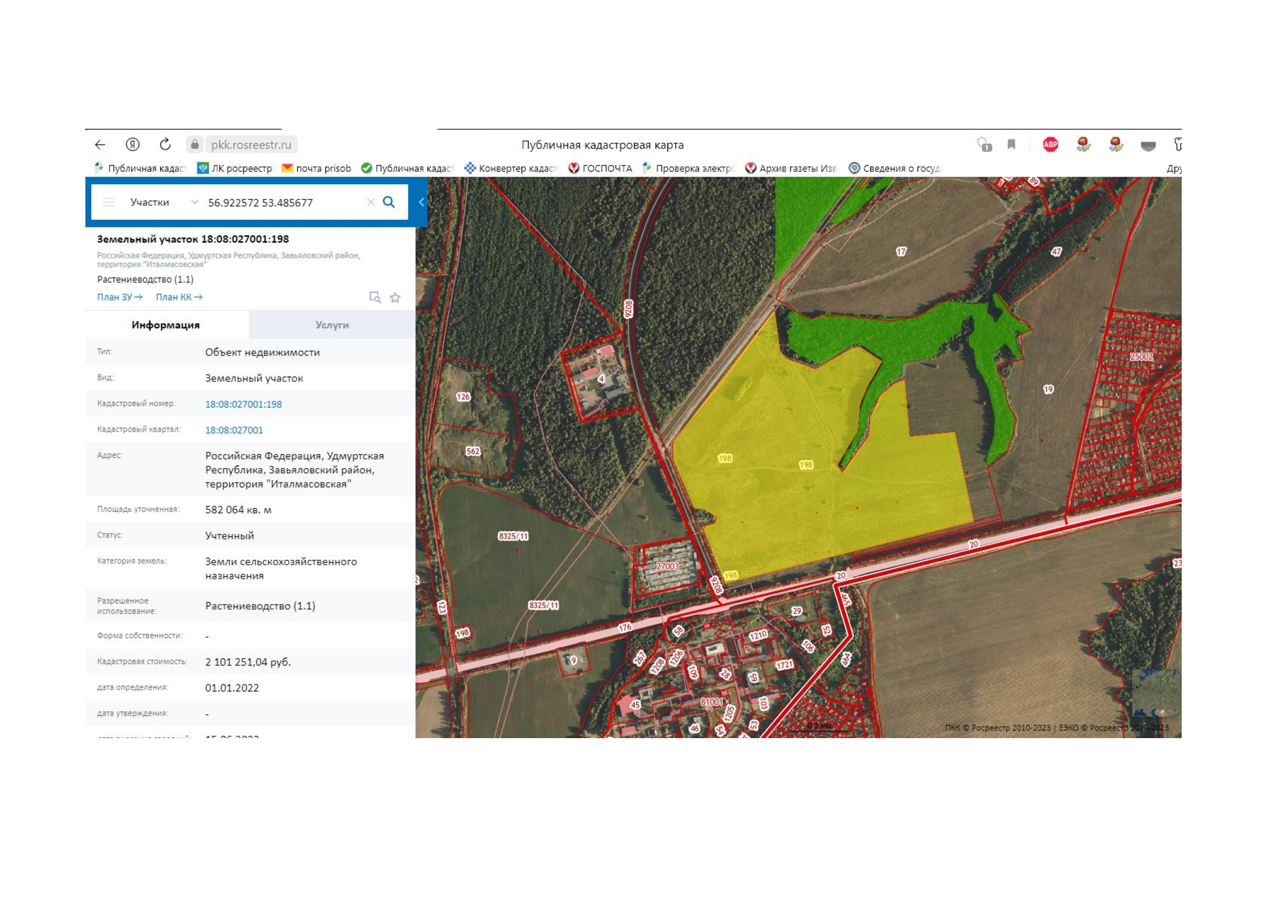This screenshot has height=899, width=1272.
Task: Click the cadastral value 2 101 251,04 руб.
Action: click(x=247, y=662)
